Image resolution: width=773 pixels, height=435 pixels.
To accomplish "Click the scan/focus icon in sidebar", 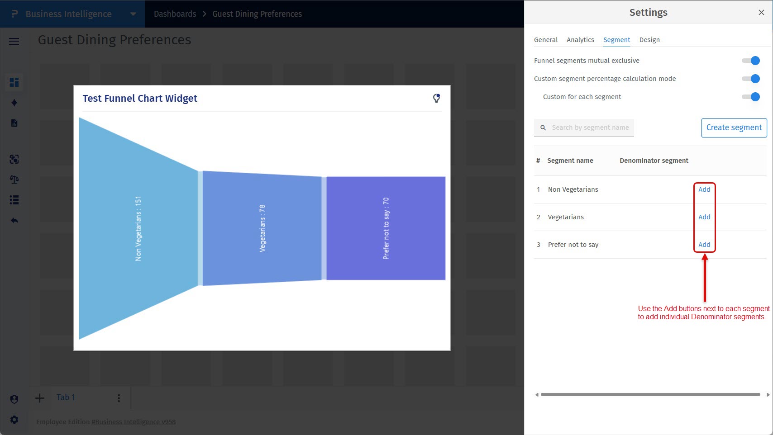I will click(x=14, y=159).
